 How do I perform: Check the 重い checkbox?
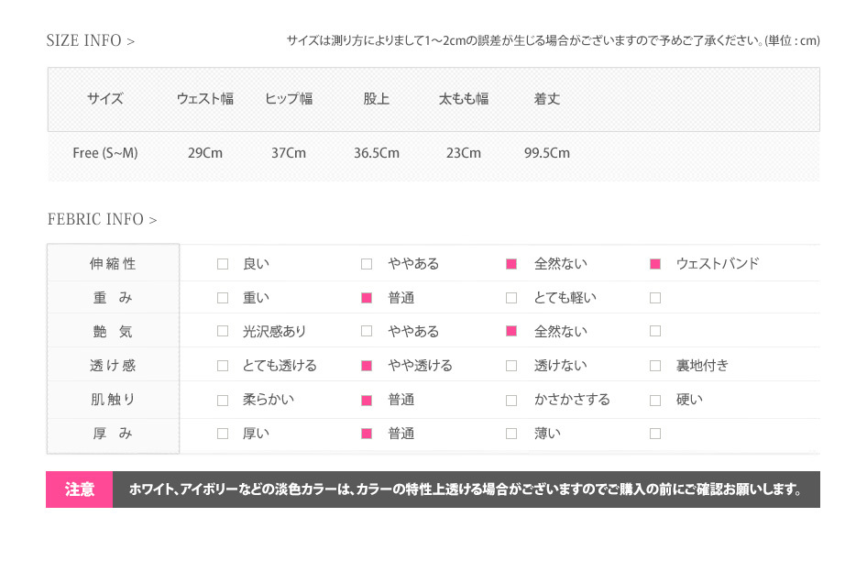(223, 298)
